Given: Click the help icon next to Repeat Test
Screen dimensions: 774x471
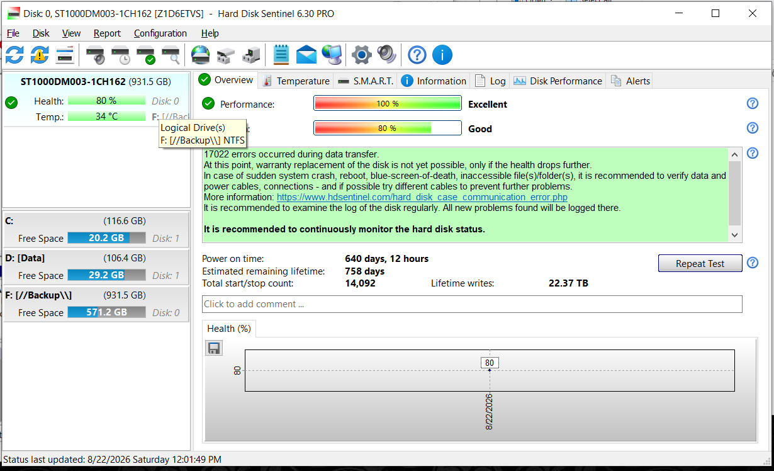Looking at the screenshot, I should point(752,263).
